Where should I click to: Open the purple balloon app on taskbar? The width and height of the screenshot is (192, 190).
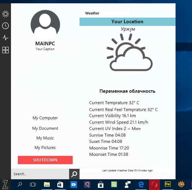click(x=87, y=184)
